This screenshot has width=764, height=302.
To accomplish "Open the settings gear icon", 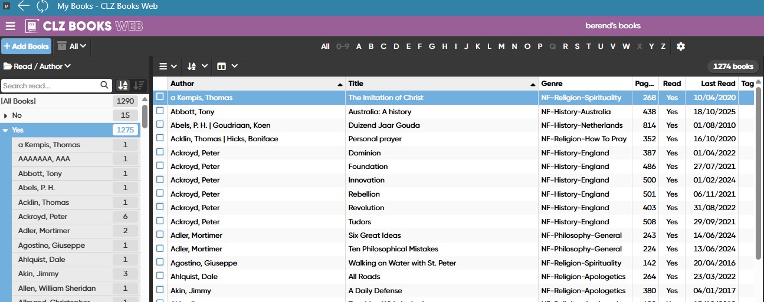I will (x=681, y=47).
